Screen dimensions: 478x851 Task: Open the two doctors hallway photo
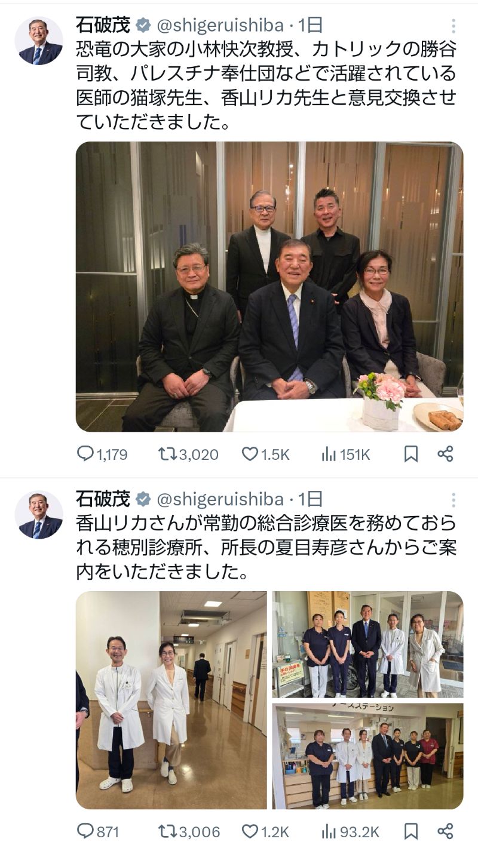pos(171,700)
